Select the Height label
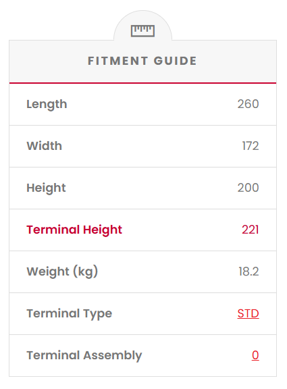The width and height of the screenshot is (287, 389). [46, 188]
